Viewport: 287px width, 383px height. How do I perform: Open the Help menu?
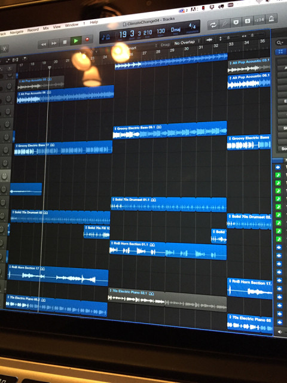94,22
